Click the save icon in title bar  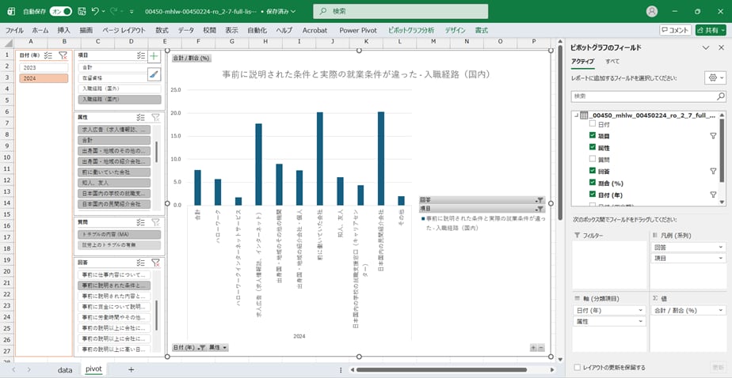[x=80, y=11]
